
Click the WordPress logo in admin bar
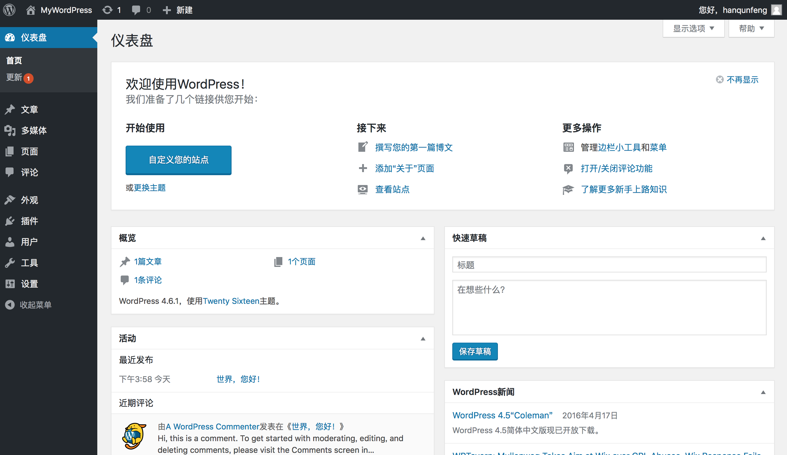pyautogui.click(x=9, y=10)
